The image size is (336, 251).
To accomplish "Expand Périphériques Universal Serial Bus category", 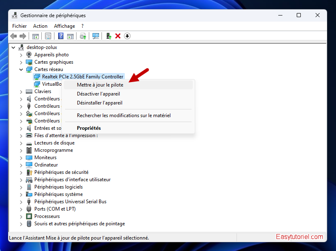I will pos(21,202).
